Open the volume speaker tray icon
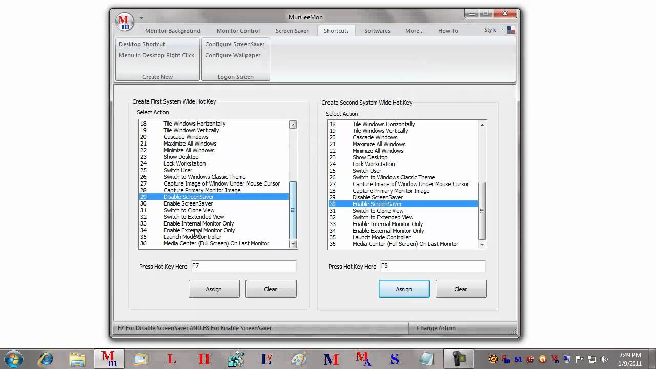 point(604,359)
